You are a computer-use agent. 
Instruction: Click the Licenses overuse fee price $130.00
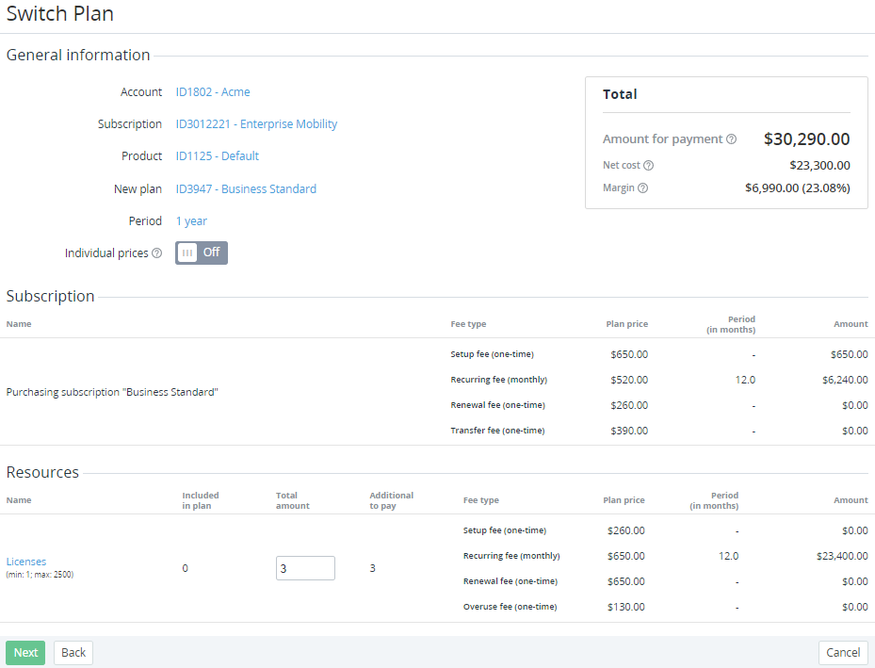[x=625, y=607]
